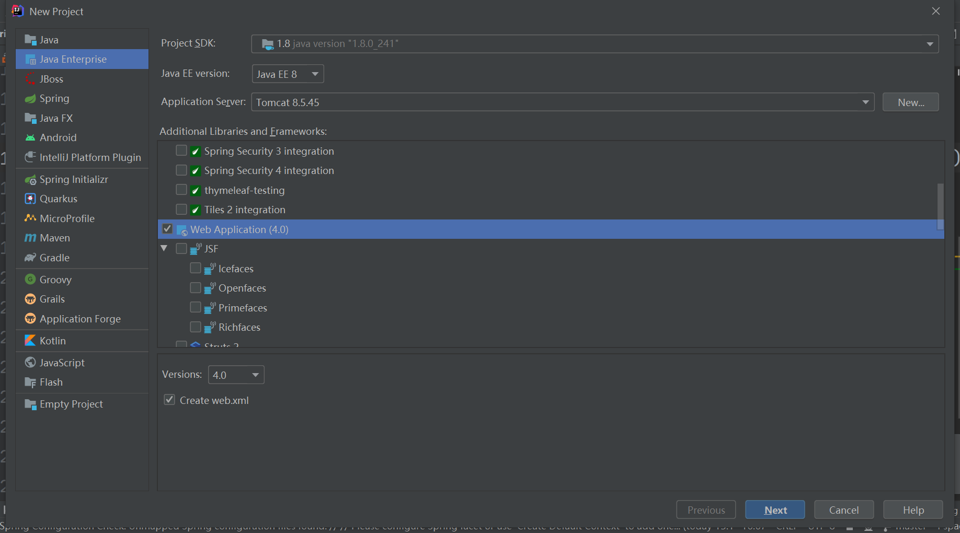The width and height of the screenshot is (960, 533).
Task: Click the Web Application framework icon
Action: click(x=182, y=230)
